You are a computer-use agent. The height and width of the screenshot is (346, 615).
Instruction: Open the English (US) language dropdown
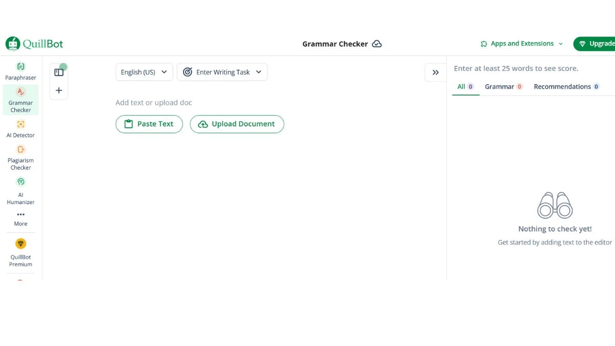[144, 72]
